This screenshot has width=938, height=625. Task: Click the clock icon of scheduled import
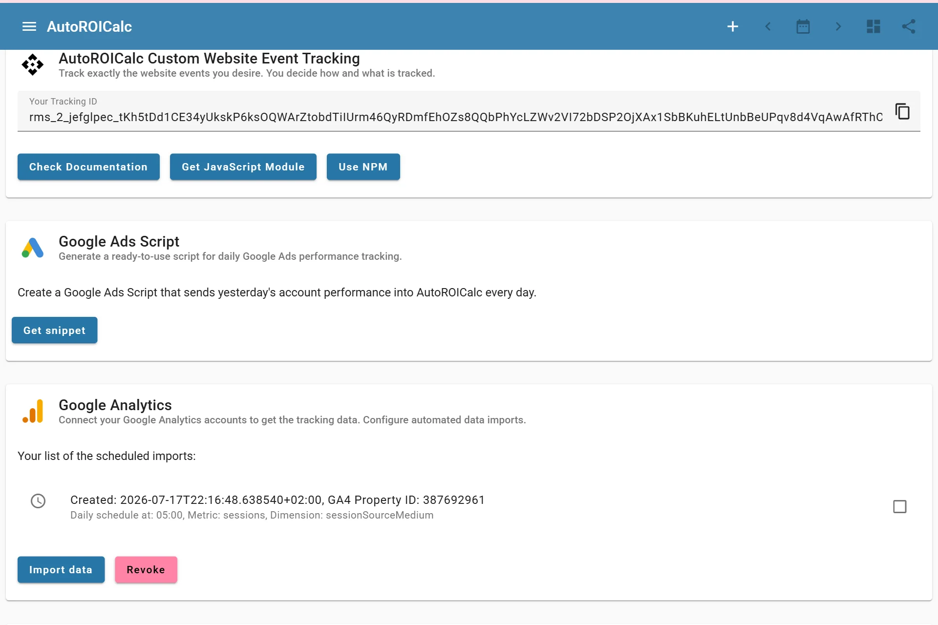(x=38, y=501)
